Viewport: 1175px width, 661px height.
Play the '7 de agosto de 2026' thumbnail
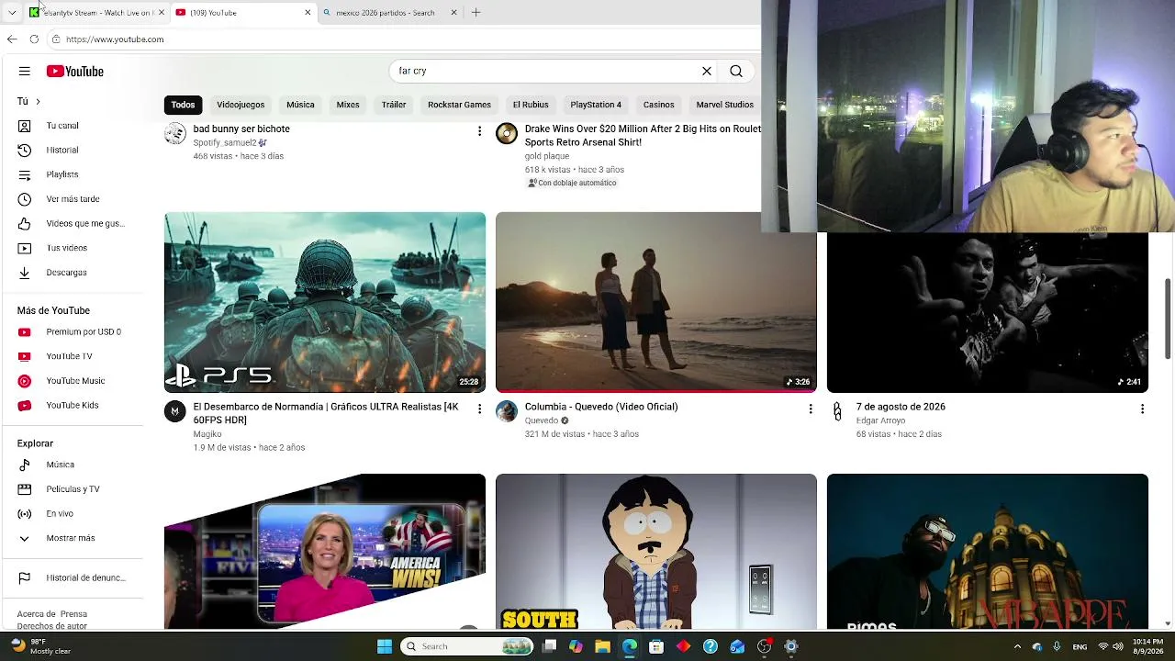coord(988,312)
